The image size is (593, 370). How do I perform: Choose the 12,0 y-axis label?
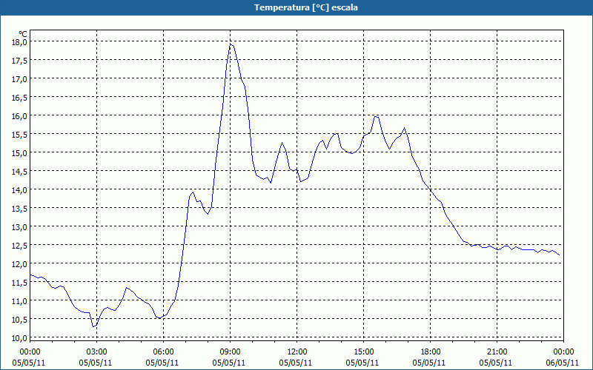pos(20,264)
